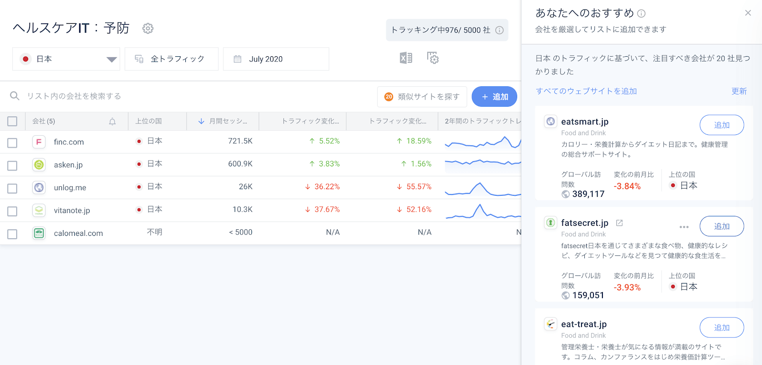Check the calomeal.com row checkbox
This screenshot has height=365, width=762.
point(12,234)
